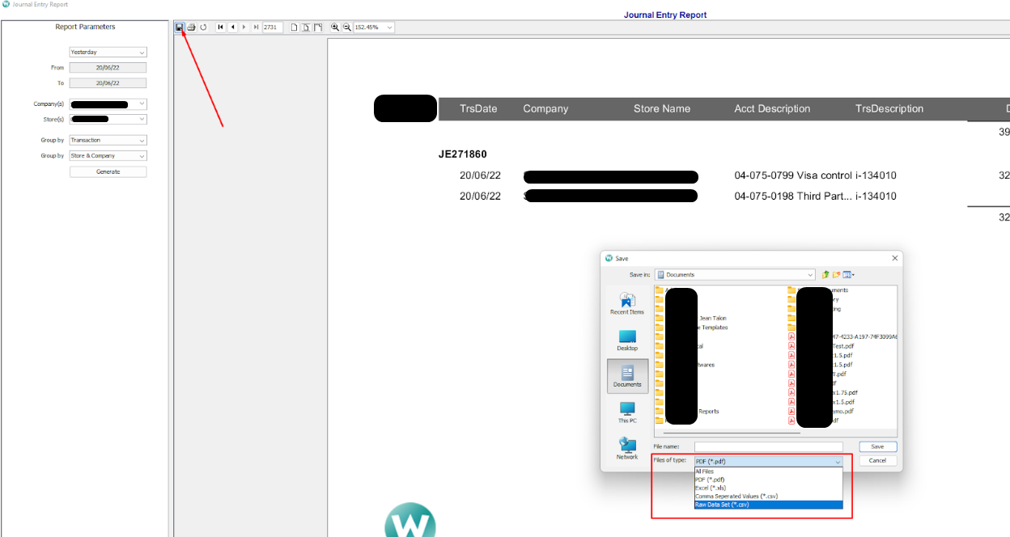Choose Excel (*.xls) from file type list
1010x537 pixels.
[720, 488]
